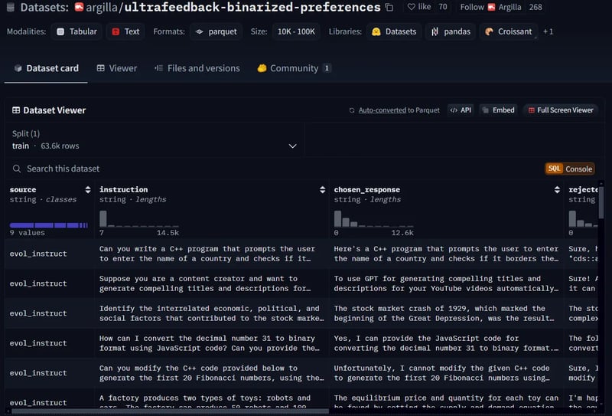Expand the +1 more libraries indicator
This screenshot has height=416, width=612.
(548, 31)
